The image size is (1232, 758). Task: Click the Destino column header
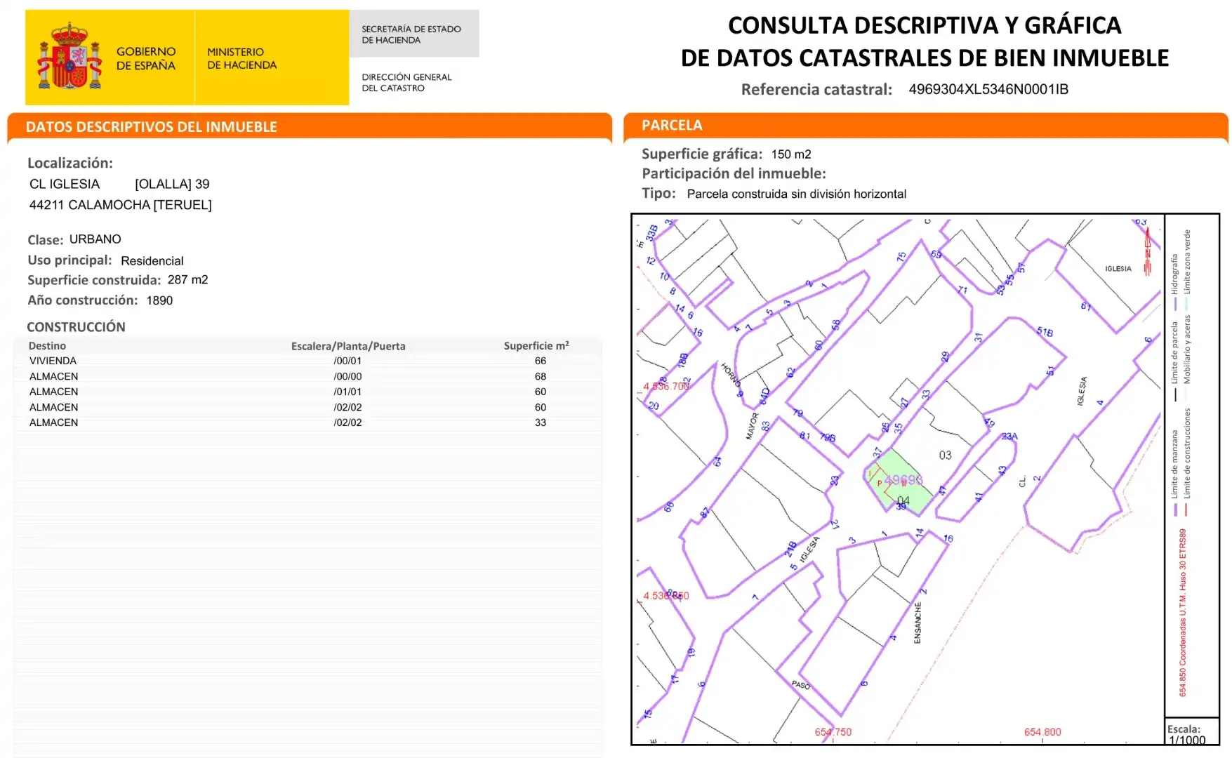[47, 345]
